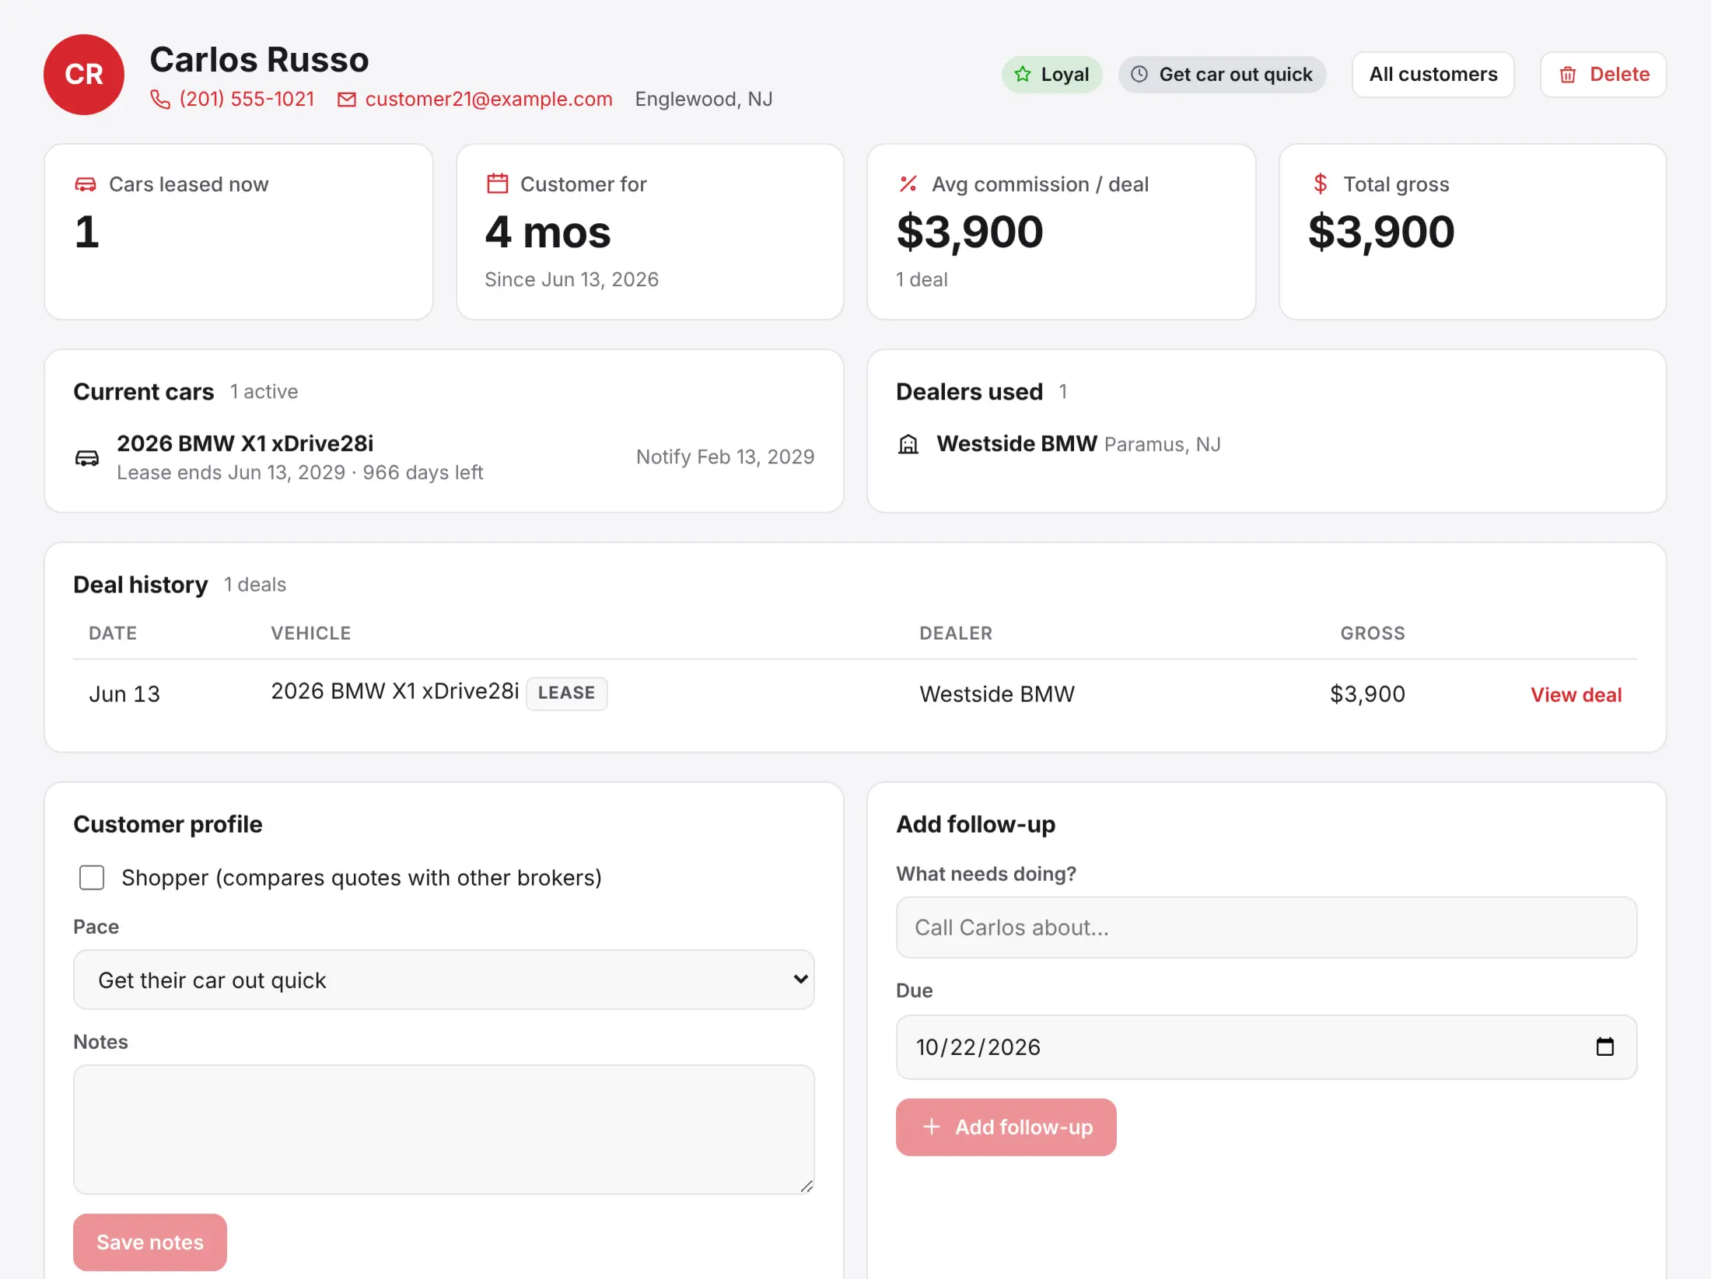The image size is (1711, 1279).
Task: Delete this customer
Action: coord(1604,75)
